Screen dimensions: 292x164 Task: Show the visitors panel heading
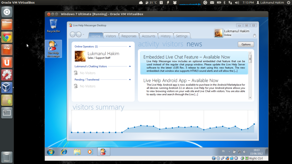pyautogui.click(x=173, y=44)
